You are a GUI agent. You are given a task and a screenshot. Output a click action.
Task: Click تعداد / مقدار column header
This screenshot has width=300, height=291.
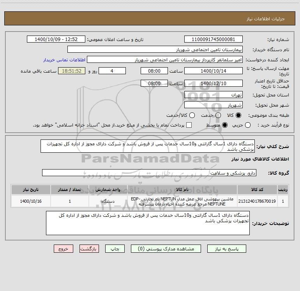point(69,189)
